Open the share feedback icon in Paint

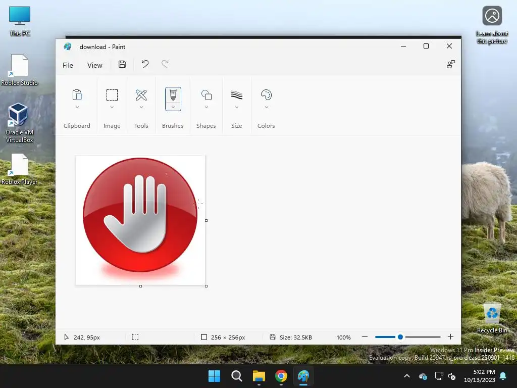pos(451,64)
